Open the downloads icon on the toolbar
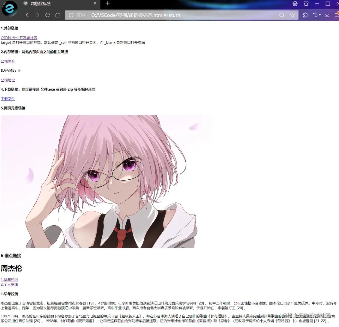Viewport: 339px width, 327px height. [327, 15]
